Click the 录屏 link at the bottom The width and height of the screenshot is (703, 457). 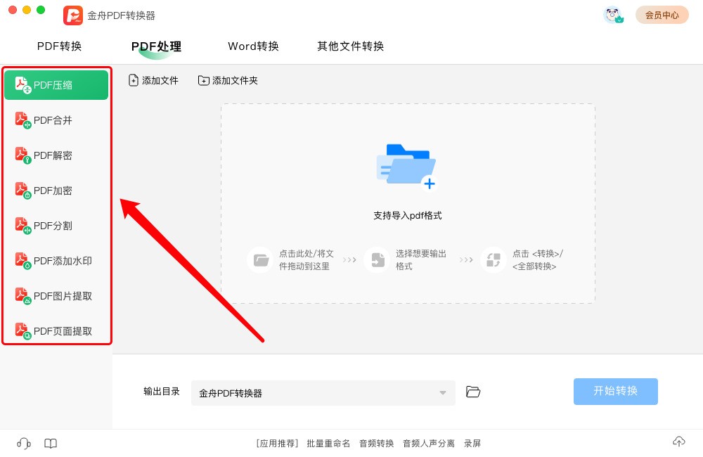472,443
